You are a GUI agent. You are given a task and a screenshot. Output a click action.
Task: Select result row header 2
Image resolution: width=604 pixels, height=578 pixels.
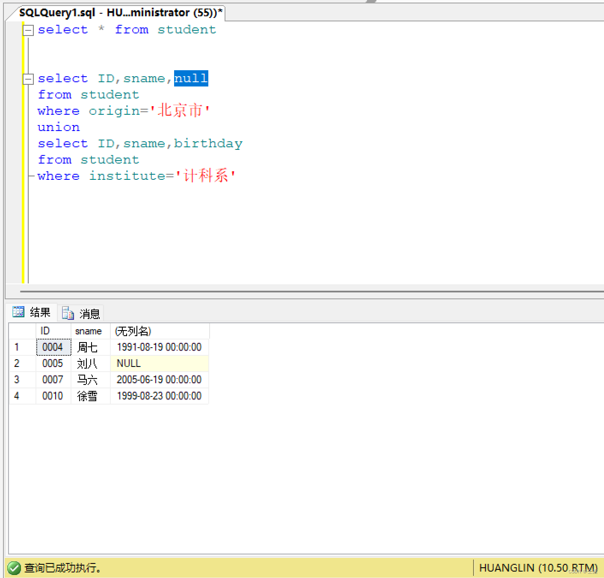point(23,363)
